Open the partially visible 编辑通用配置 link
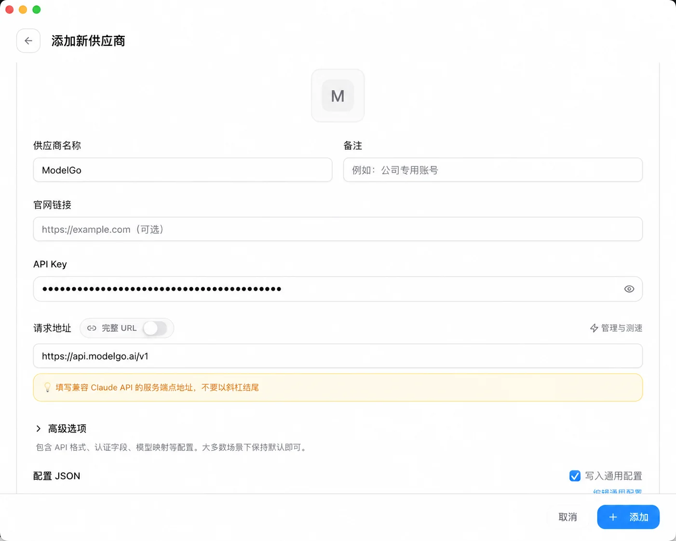676x541 pixels. [618, 491]
